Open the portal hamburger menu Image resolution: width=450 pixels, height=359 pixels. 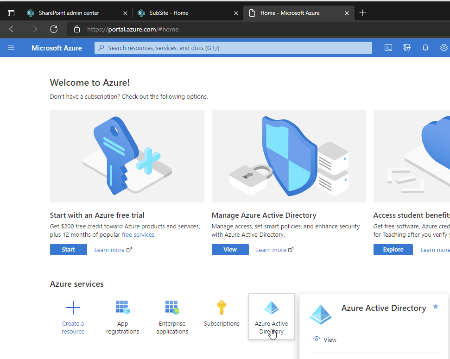[x=11, y=48]
